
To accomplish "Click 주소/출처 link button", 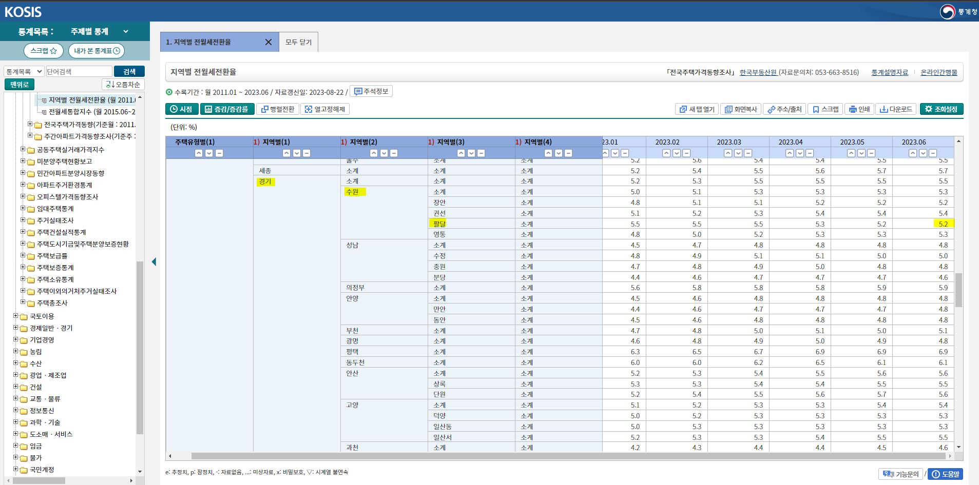I will [x=784, y=109].
